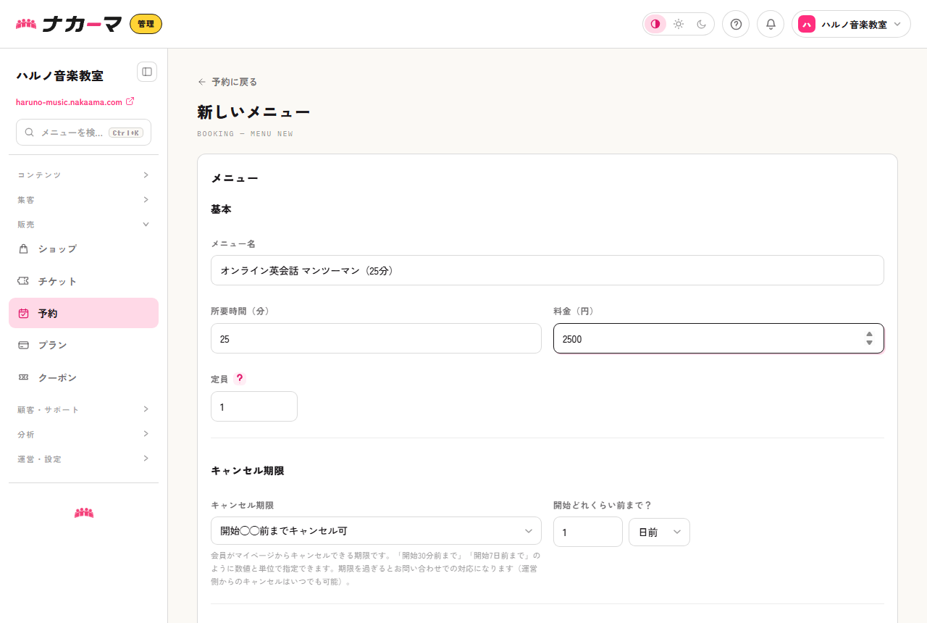This screenshot has height=623, width=927.
Task: Show 定員 help question mark tooltip
Action: point(240,378)
